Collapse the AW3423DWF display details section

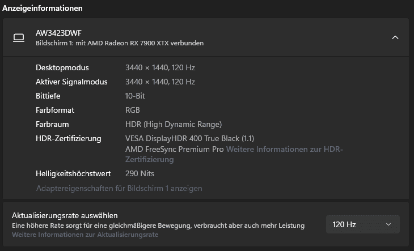(x=395, y=38)
